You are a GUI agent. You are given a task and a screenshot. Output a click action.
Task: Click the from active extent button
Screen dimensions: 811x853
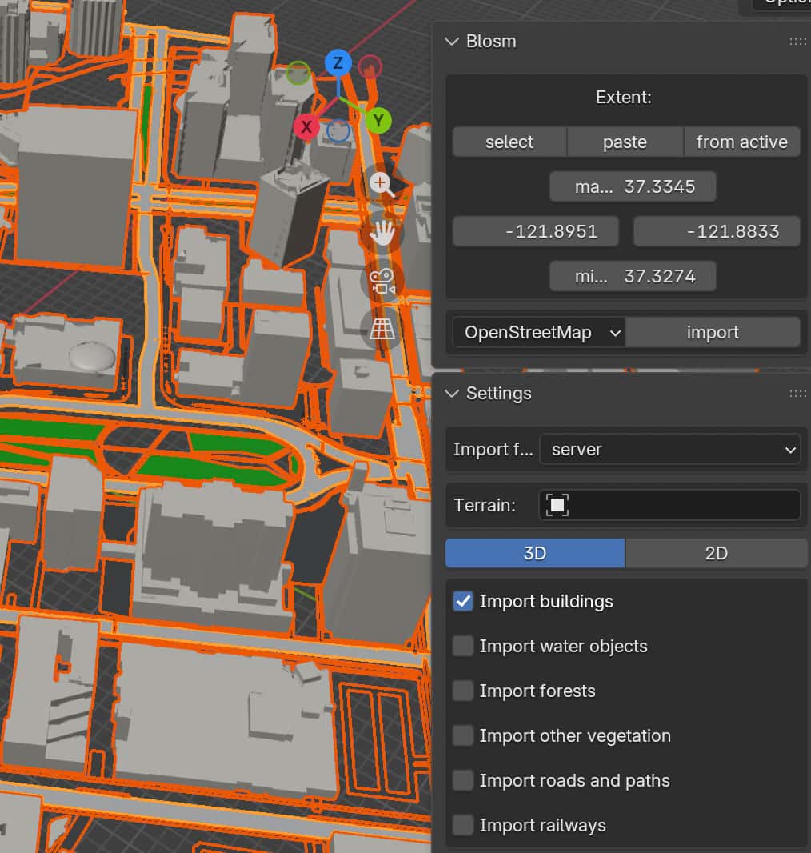pyautogui.click(x=742, y=142)
